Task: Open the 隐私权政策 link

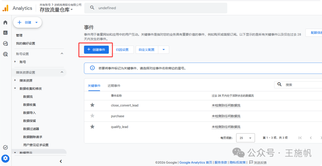Action: [x=238, y=162]
